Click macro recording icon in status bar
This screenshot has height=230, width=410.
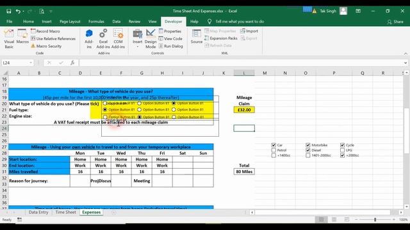click(x=20, y=220)
